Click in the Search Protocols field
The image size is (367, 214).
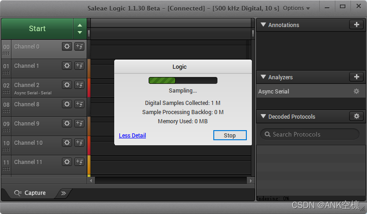(310, 134)
